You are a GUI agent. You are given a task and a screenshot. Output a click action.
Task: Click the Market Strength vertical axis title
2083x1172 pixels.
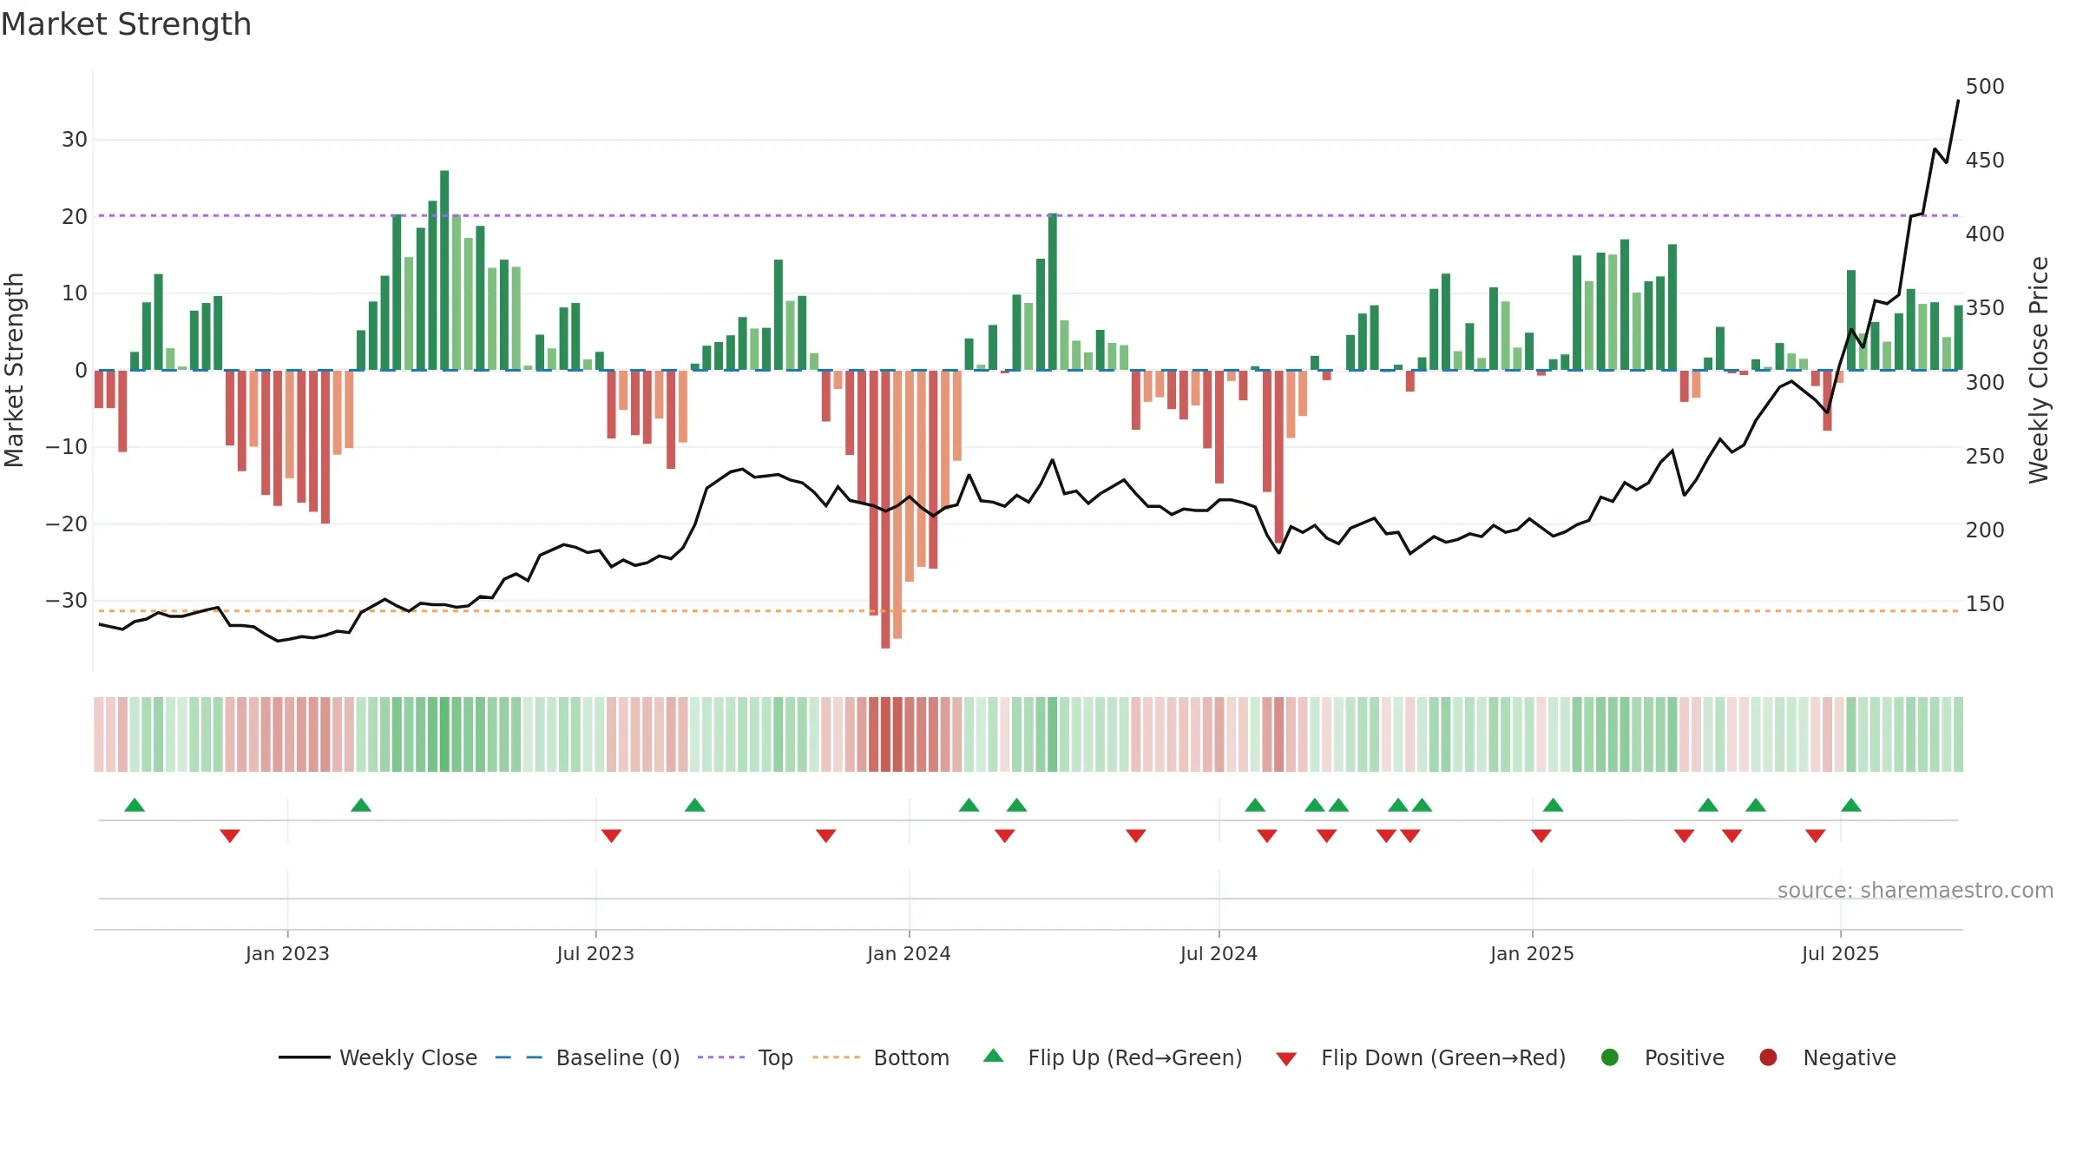pyautogui.click(x=15, y=370)
